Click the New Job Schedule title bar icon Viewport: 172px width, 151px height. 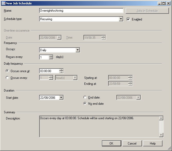coord(3,3)
